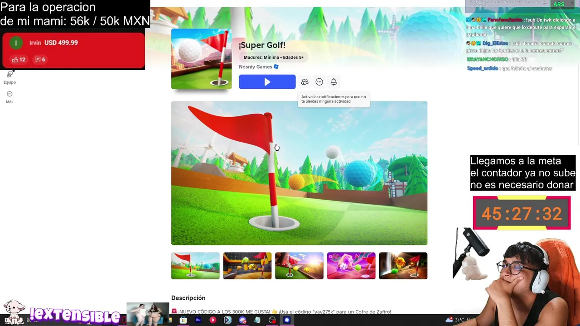Click the verified badge next to Nosniy Games
This screenshot has width=580, height=326.
coord(276,67)
